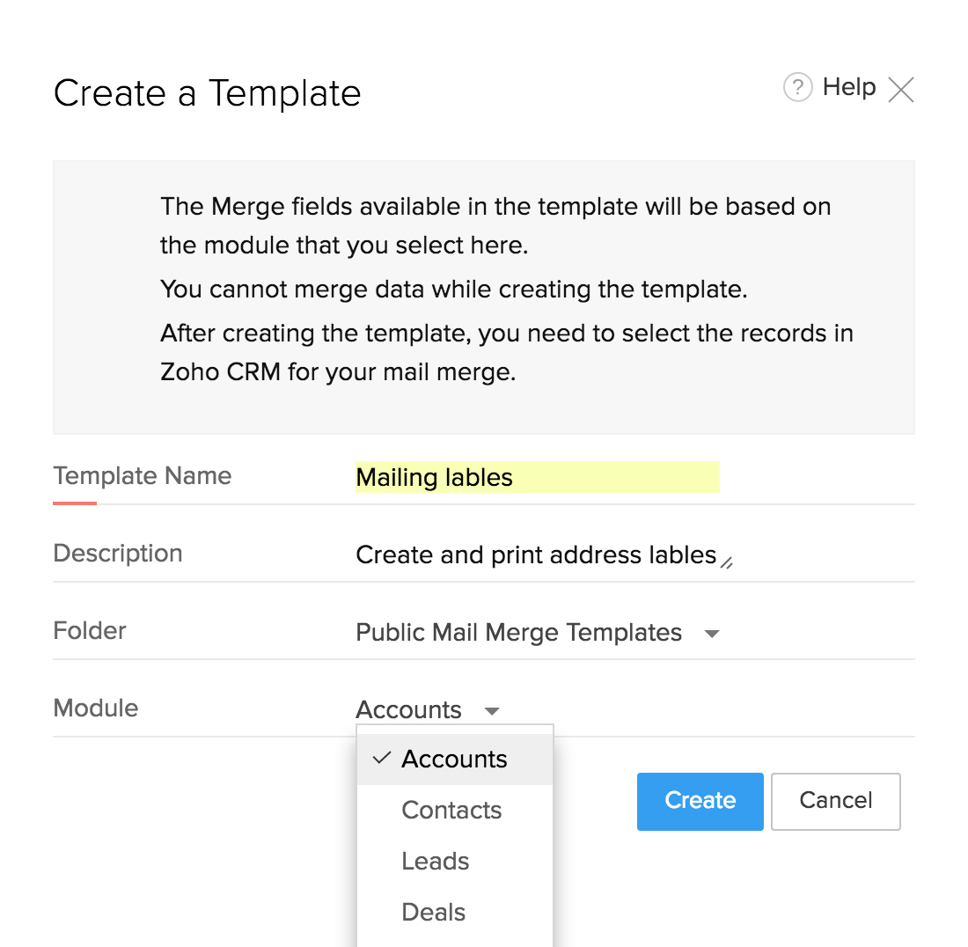Open the Public Mail Merge Templates folder dropdown

518,633
